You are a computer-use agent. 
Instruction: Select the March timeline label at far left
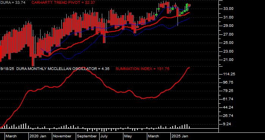[11, 136]
